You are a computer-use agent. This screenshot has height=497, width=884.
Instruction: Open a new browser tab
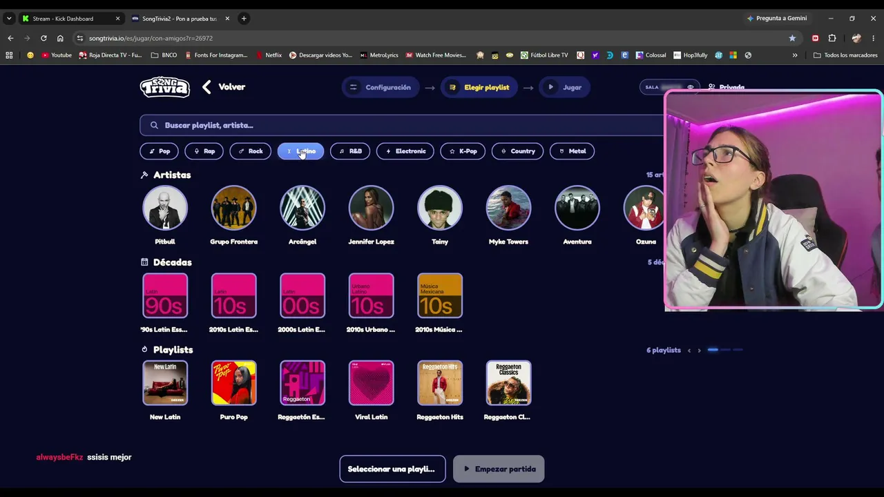(244, 19)
